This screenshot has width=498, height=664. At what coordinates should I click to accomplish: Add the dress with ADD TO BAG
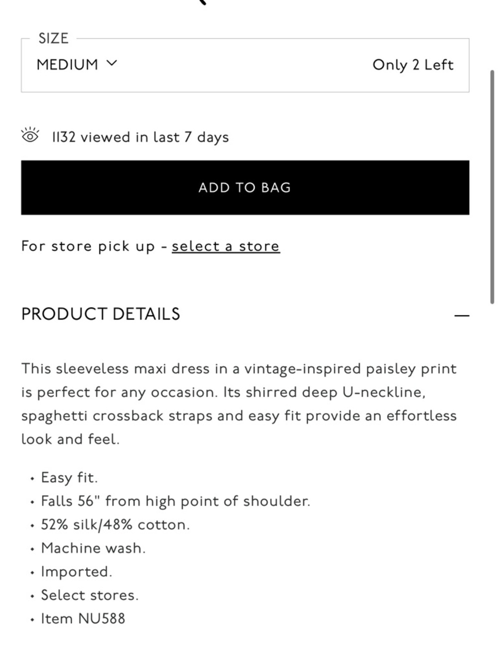(x=245, y=187)
